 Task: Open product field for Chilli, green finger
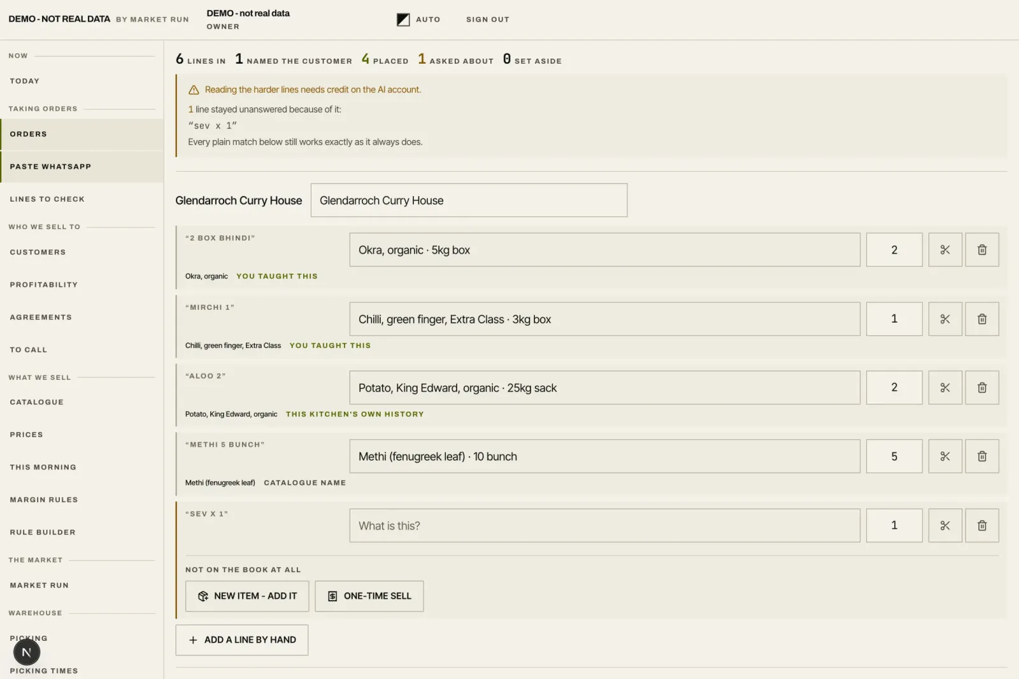pos(605,319)
